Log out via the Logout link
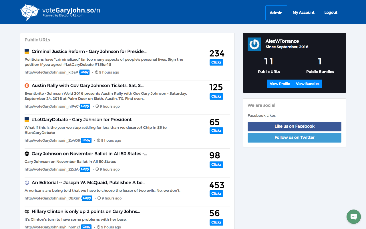Screen dimensions: 366x229 [x=331, y=13]
